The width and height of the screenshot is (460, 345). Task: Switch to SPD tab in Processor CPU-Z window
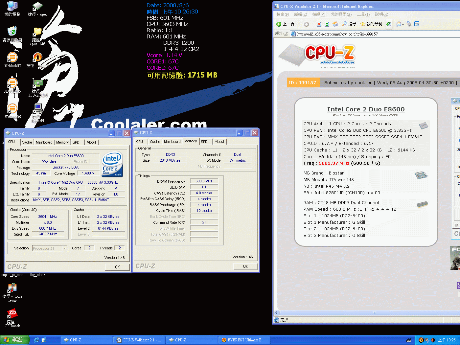click(x=76, y=142)
